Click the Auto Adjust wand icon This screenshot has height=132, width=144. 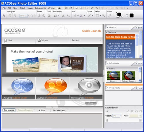click(68, 16)
